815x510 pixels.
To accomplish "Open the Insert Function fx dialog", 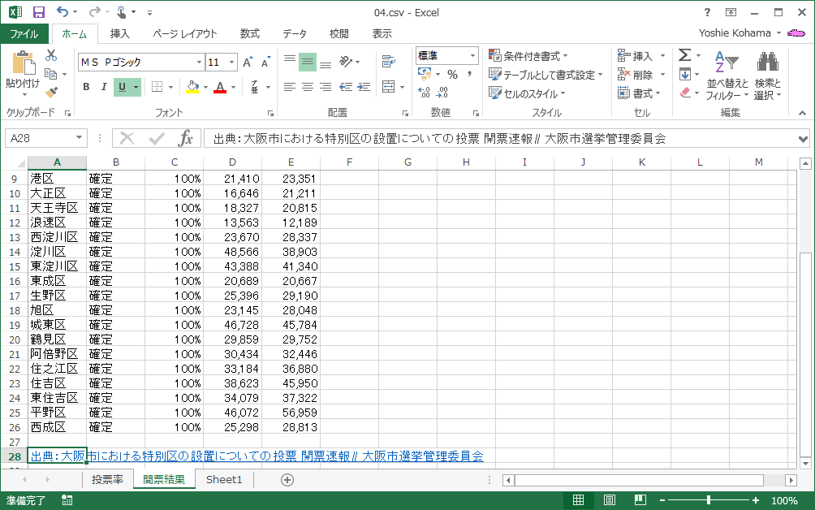I will pyautogui.click(x=185, y=138).
